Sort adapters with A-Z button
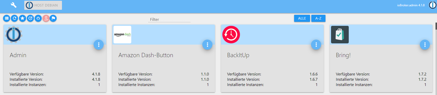Viewport: 437px width, 95px height. click(x=318, y=18)
